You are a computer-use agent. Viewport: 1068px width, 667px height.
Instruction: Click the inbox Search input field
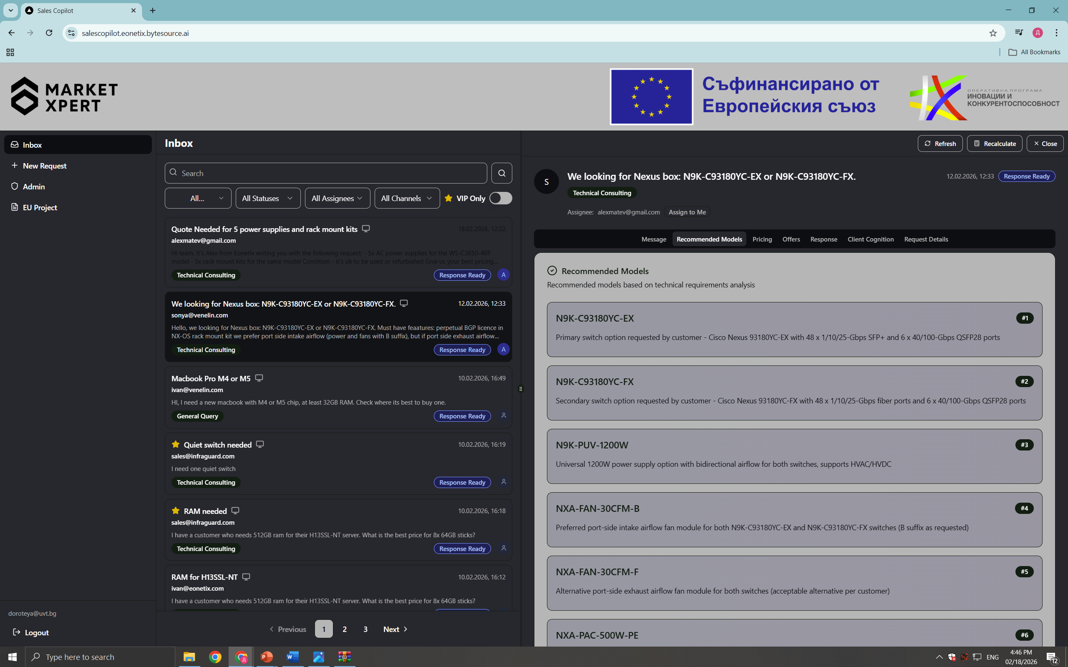point(326,173)
